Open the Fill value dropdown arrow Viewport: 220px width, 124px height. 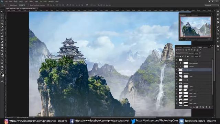(x=200, y=56)
